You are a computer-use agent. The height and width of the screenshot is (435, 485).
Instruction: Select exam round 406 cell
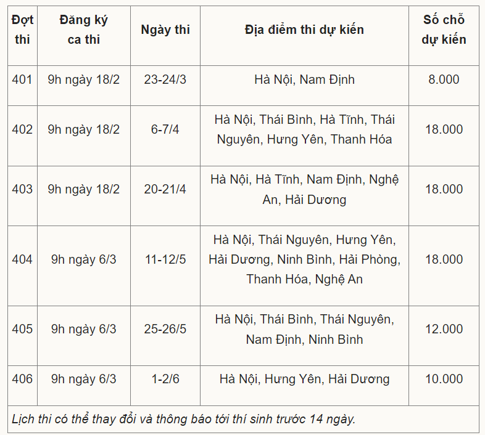click(22, 379)
